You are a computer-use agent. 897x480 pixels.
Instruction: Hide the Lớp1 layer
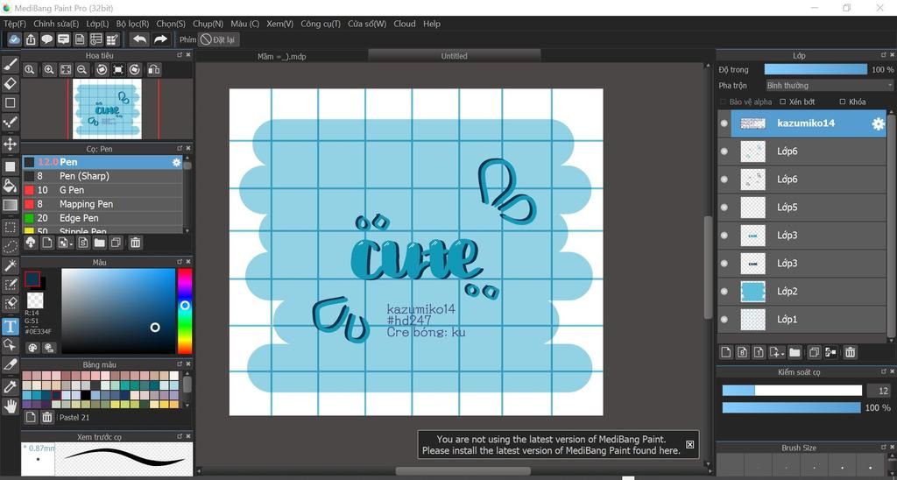click(x=724, y=319)
